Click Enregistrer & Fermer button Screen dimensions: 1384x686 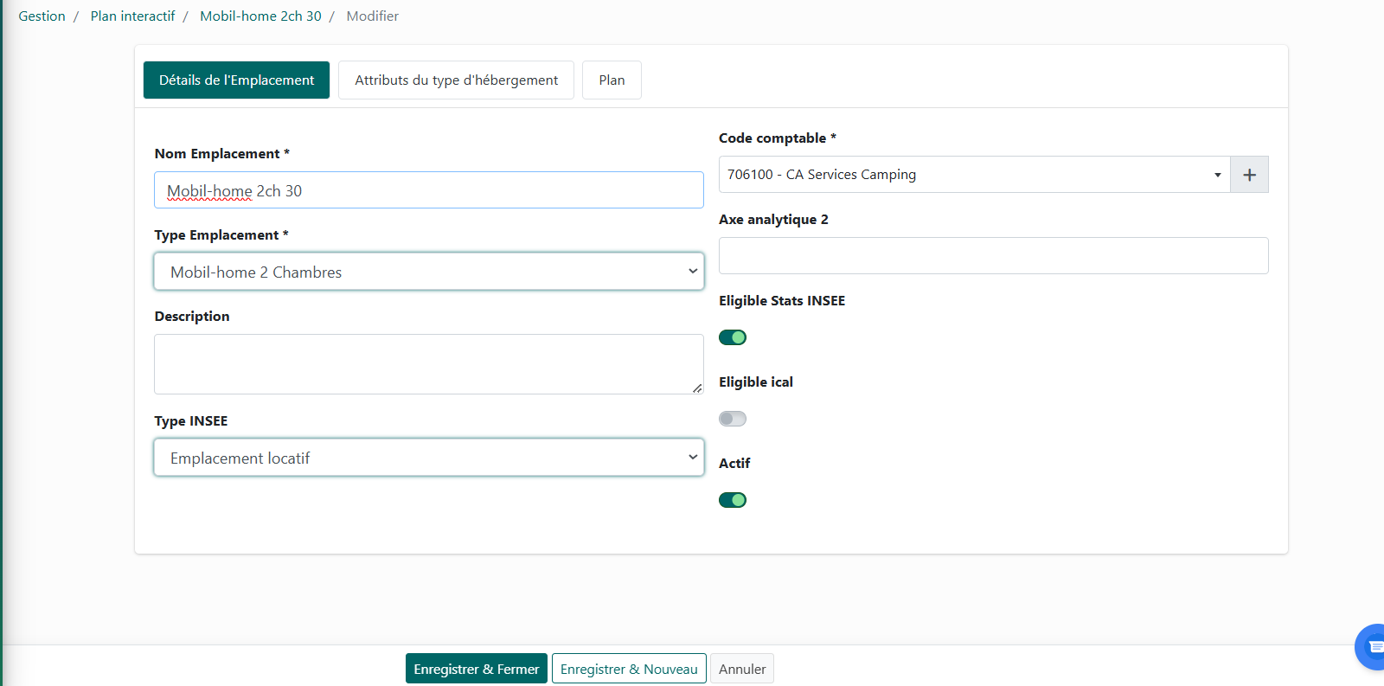click(476, 669)
